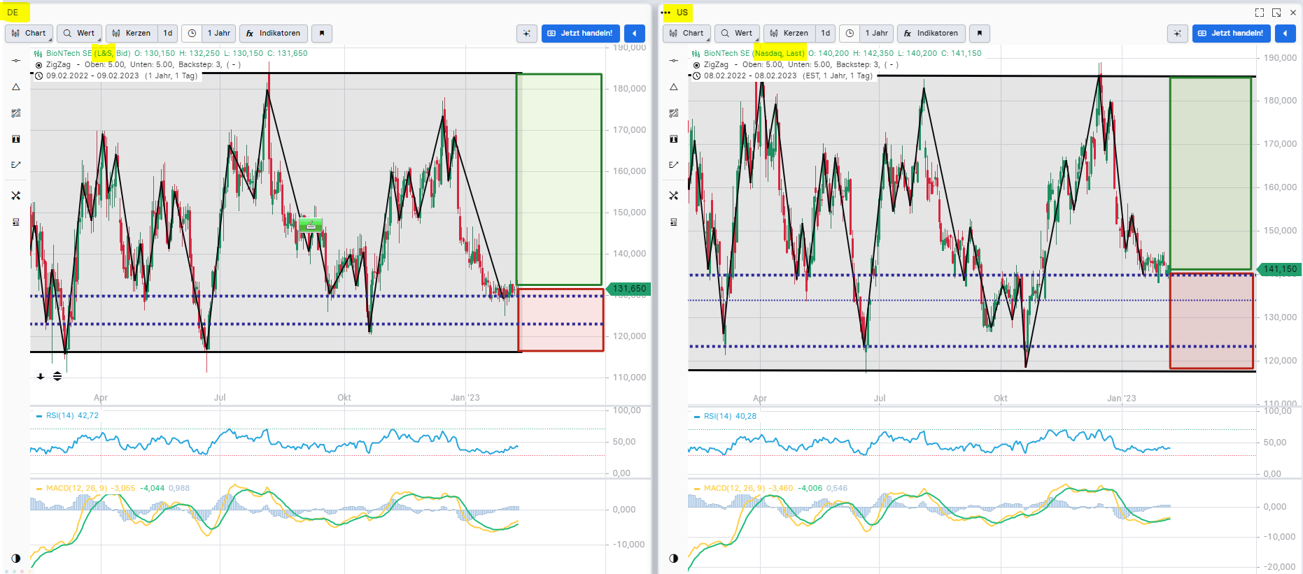
Task: Click the blue collapse arrow button in US toolbar
Action: 1286,33
